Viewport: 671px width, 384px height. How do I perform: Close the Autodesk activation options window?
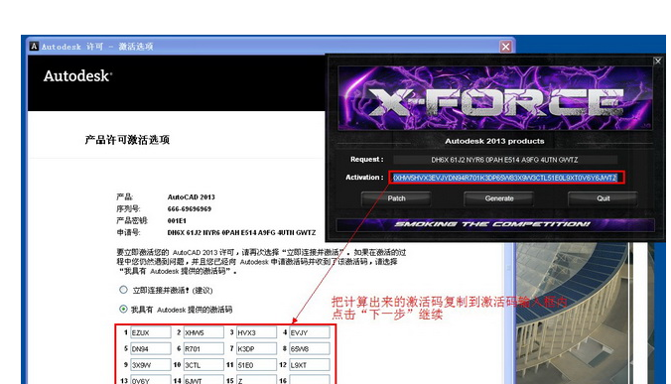pos(505,47)
